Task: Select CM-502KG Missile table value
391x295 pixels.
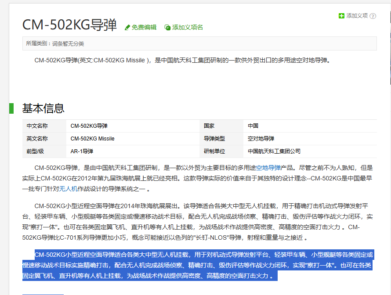Action: 93,139
